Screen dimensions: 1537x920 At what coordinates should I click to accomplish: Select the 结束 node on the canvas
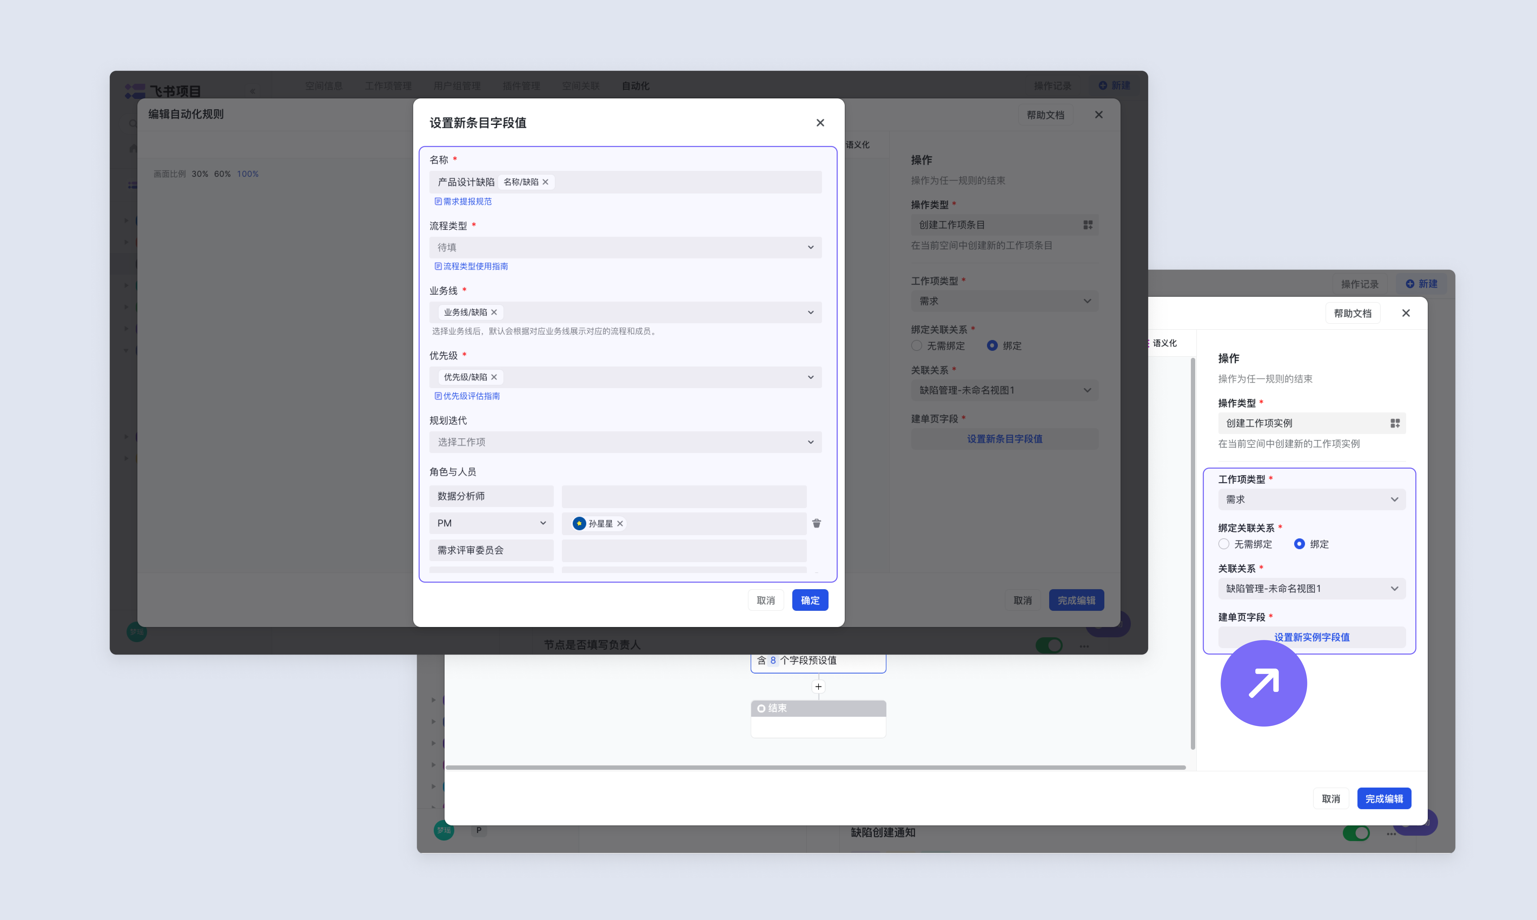coord(818,719)
